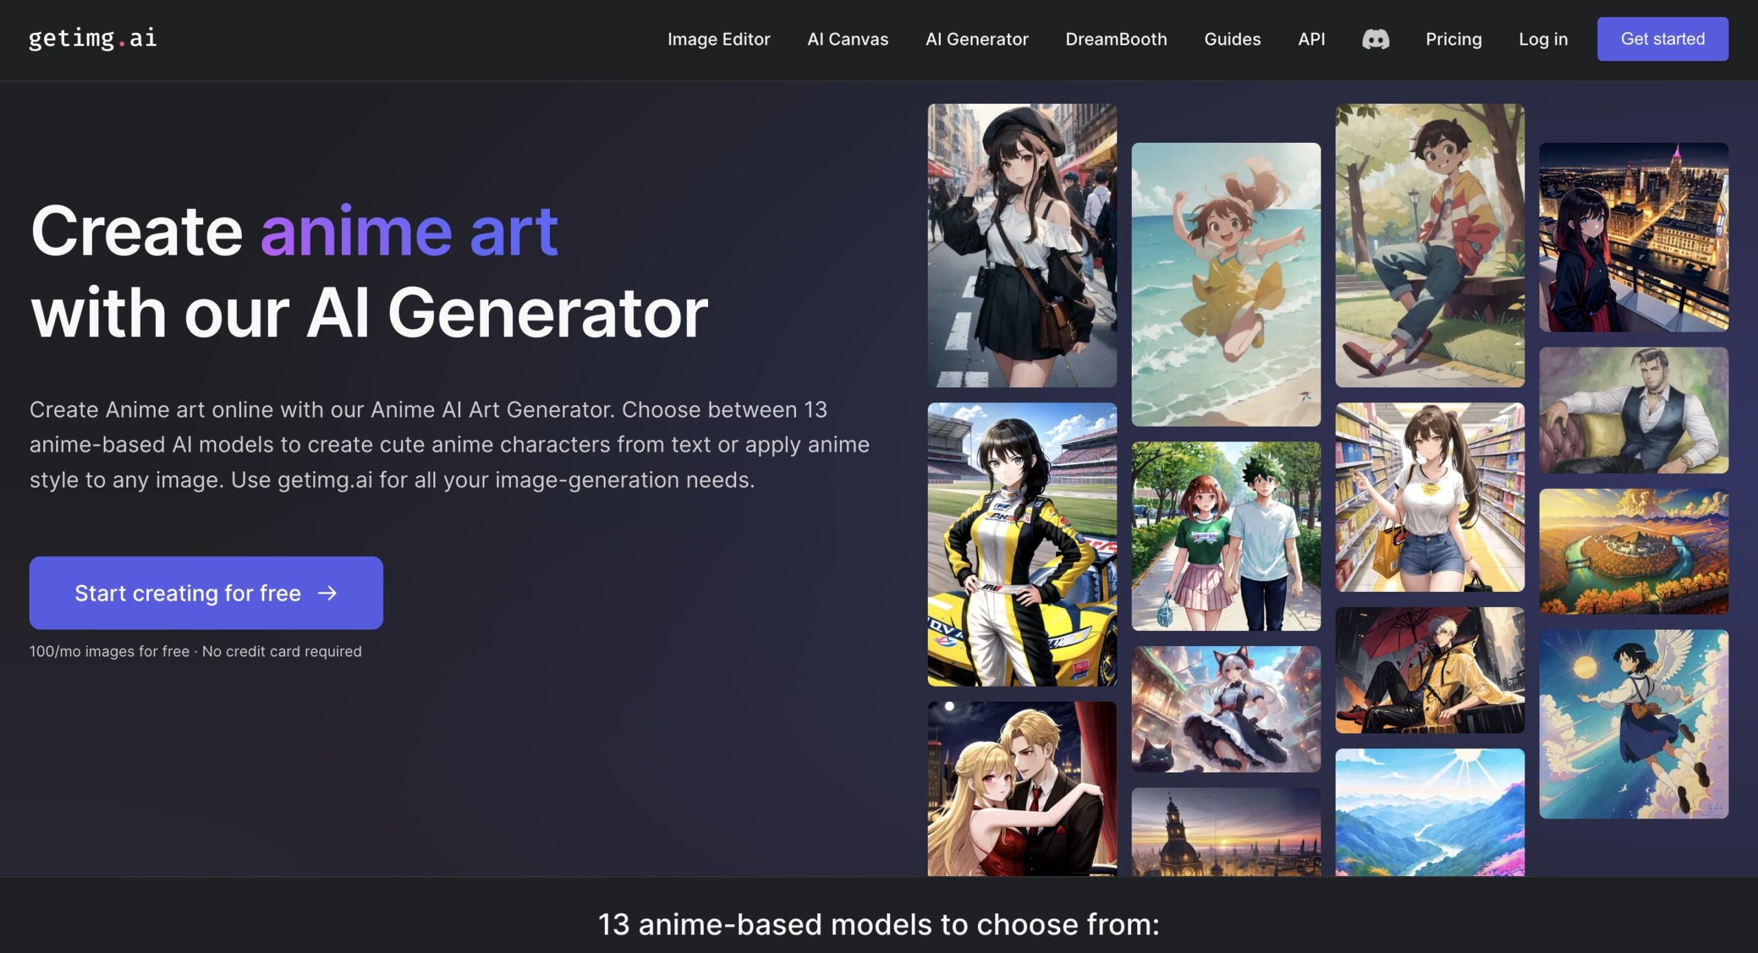Screen dimensions: 1758x953
Task: Click the getimg.ai logo
Action: tap(93, 38)
